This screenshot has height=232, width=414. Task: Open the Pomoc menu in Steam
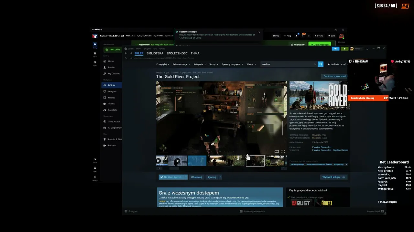tap(162, 49)
